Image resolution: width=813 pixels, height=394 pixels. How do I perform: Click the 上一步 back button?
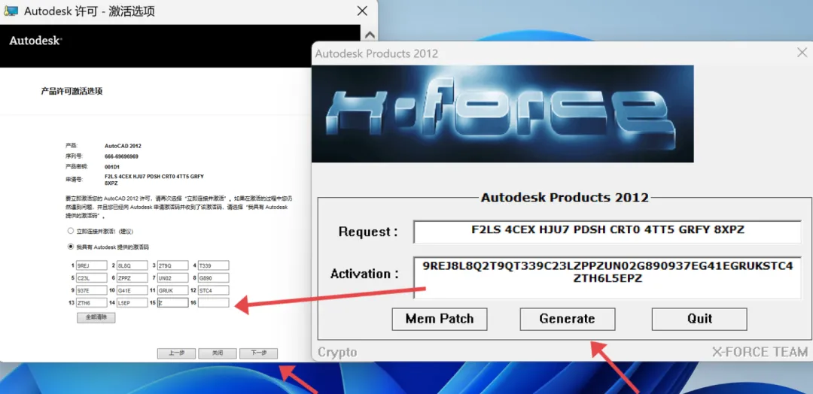pos(176,353)
